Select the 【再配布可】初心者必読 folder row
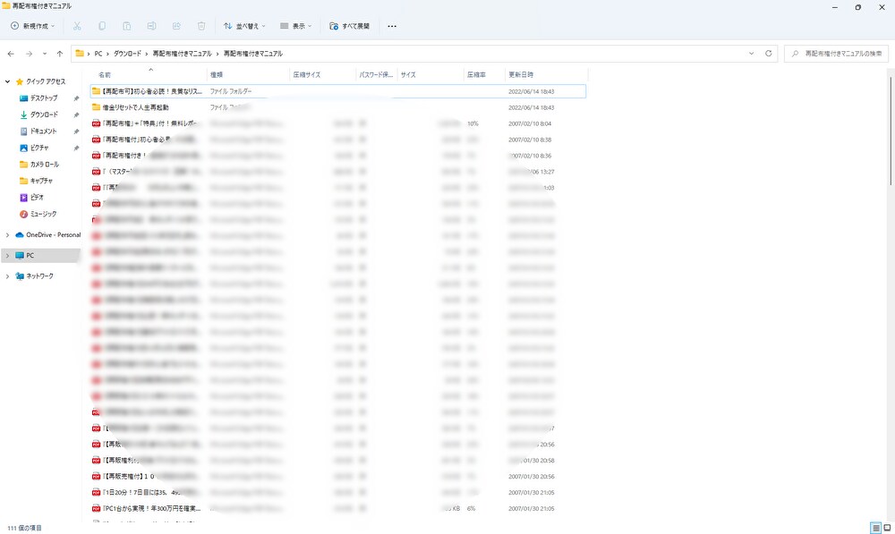Screen dimensions: 895x534 coord(338,91)
